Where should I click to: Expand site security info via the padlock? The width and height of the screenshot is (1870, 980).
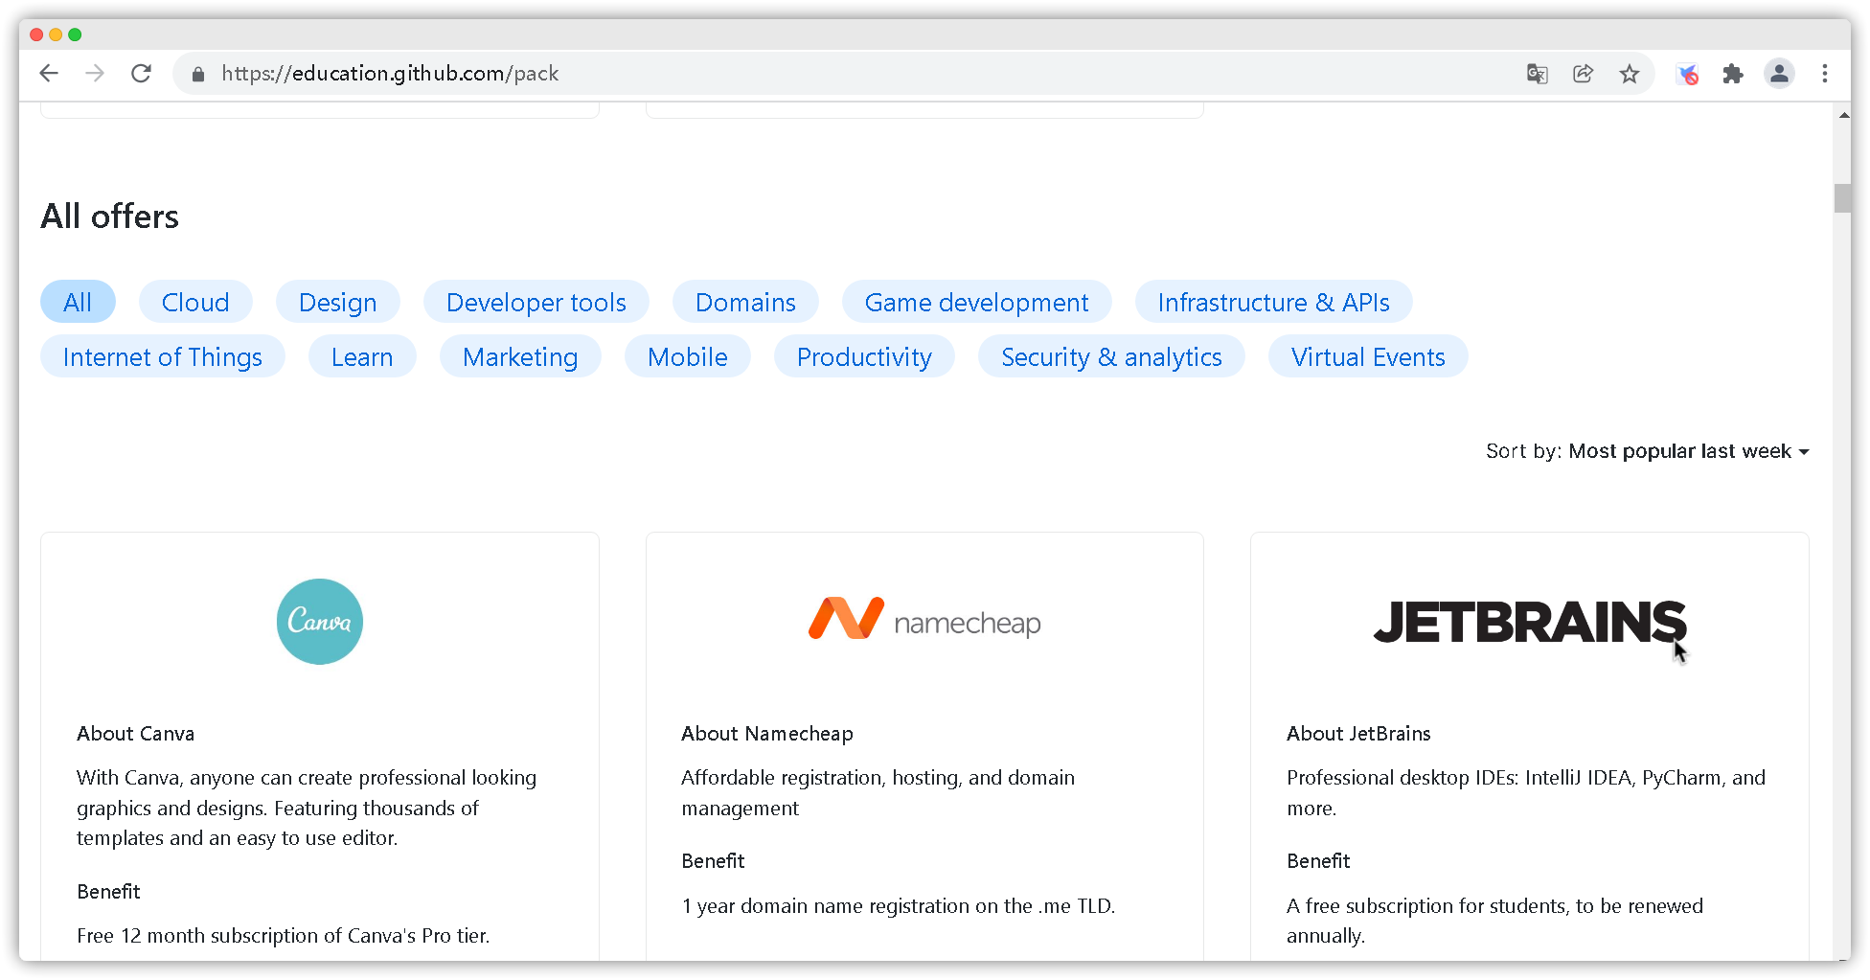point(197,73)
